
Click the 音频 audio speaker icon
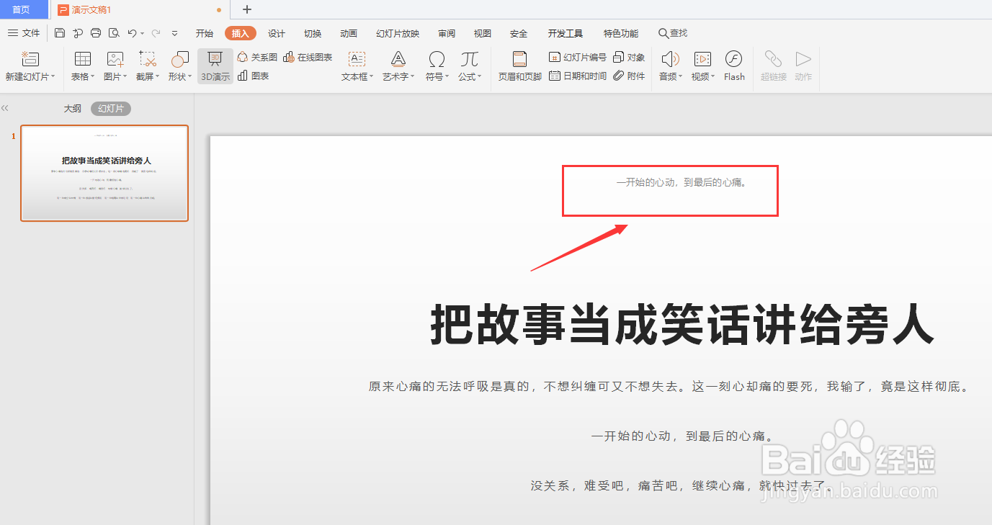pos(670,59)
